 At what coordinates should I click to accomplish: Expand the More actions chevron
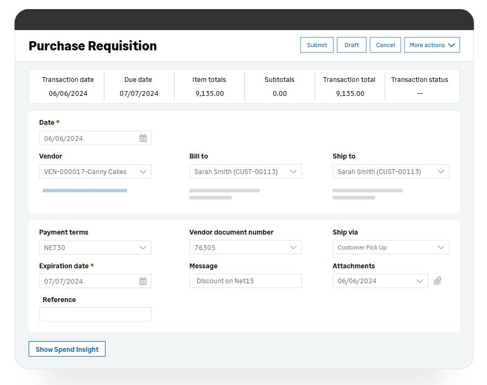[x=452, y=45]
